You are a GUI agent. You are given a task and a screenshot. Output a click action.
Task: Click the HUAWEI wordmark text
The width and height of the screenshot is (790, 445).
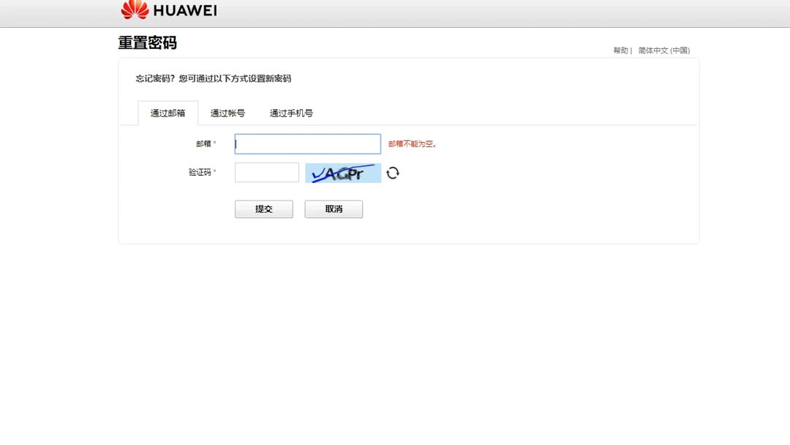pyautogui.click(x=184, y=10)
